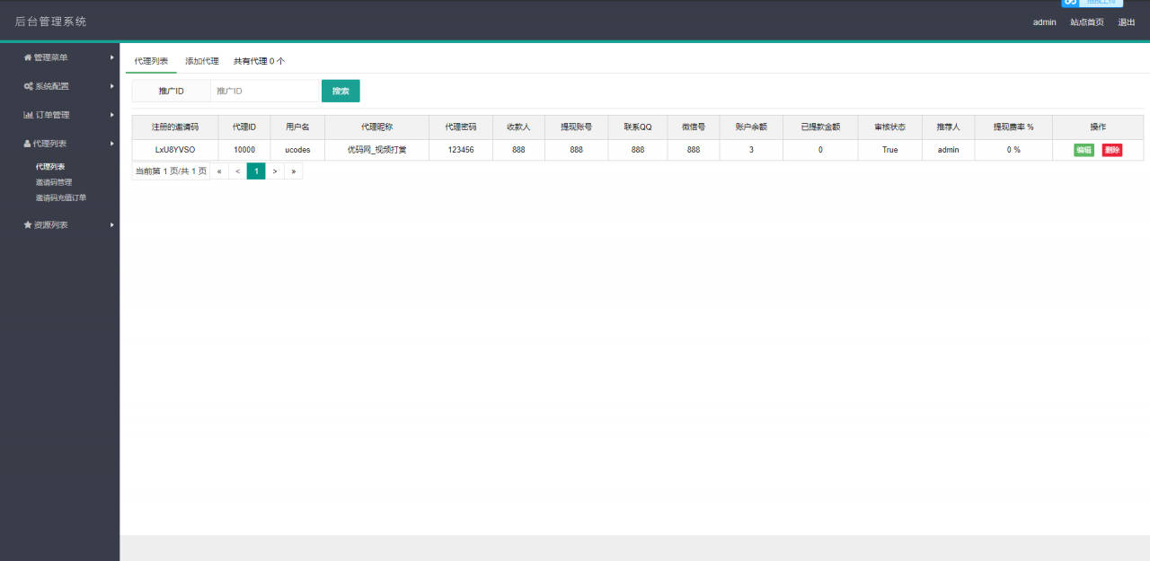Click the 代理密码 column header

click(x=461, y=127)
